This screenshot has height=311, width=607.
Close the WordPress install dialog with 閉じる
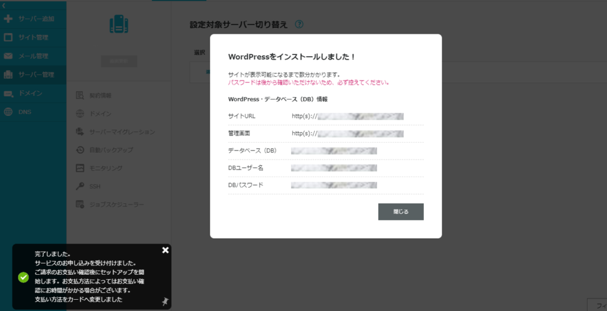[401, 211]
